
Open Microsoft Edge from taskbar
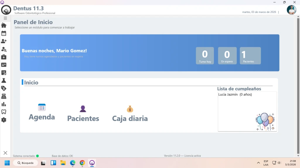pyautogui.click(x=73, y=163)
